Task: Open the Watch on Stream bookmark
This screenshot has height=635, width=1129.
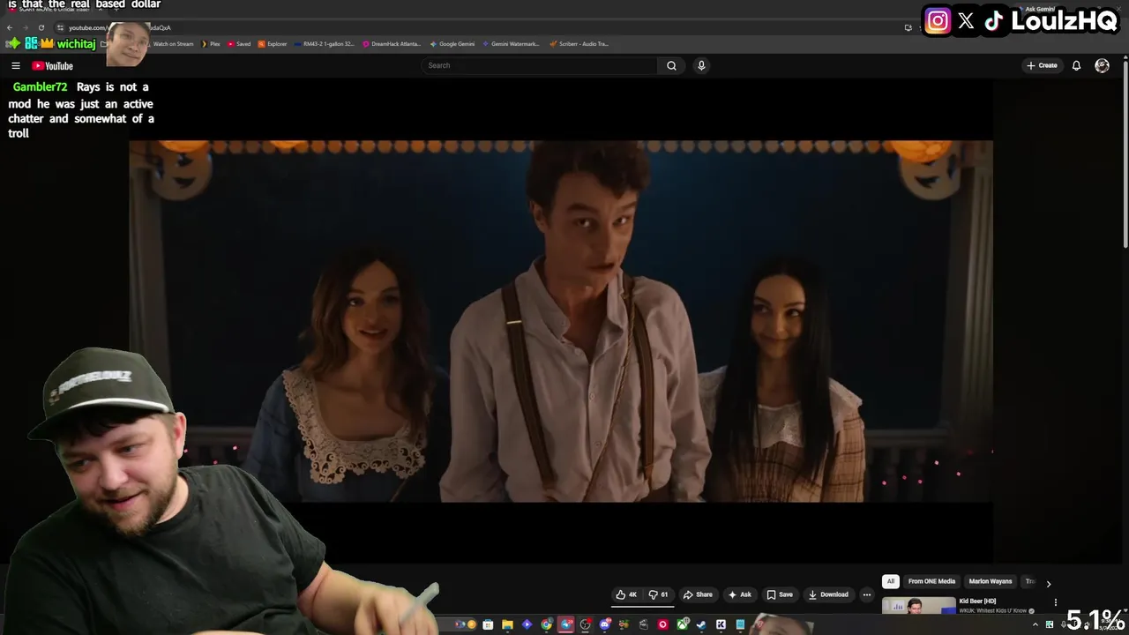Action: tap(173, 44)
